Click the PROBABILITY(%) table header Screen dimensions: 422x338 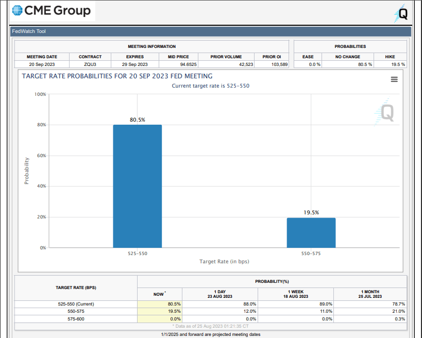[272, 281]
